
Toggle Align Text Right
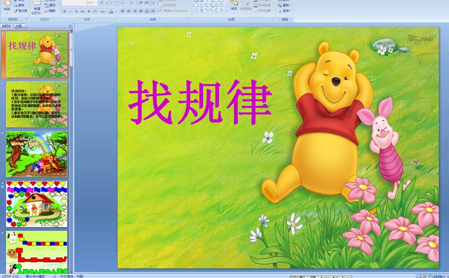(135, 11)
